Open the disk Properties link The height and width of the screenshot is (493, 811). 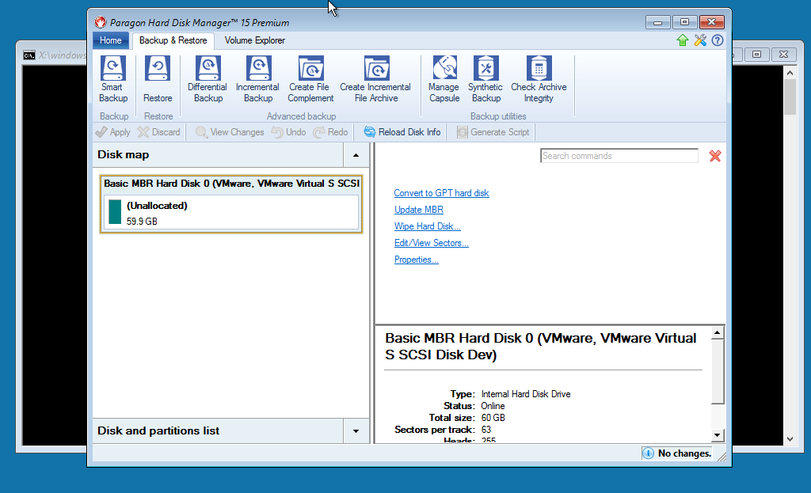[x=417, y=260]
